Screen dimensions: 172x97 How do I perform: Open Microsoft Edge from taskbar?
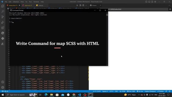(x=46, y=95)
